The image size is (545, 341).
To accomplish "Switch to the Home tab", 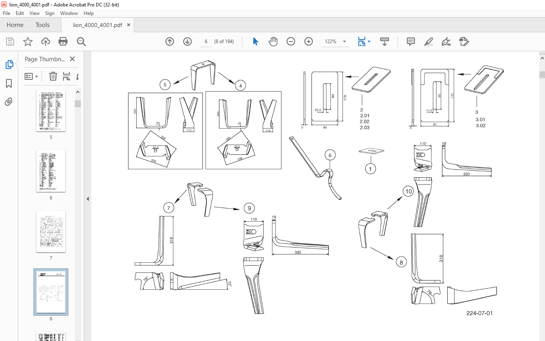I will tap(15, 25).
